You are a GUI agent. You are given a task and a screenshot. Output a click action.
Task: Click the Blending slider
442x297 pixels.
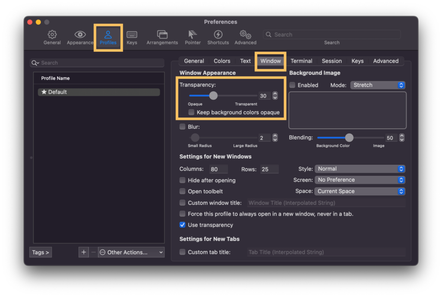(350, 138)
